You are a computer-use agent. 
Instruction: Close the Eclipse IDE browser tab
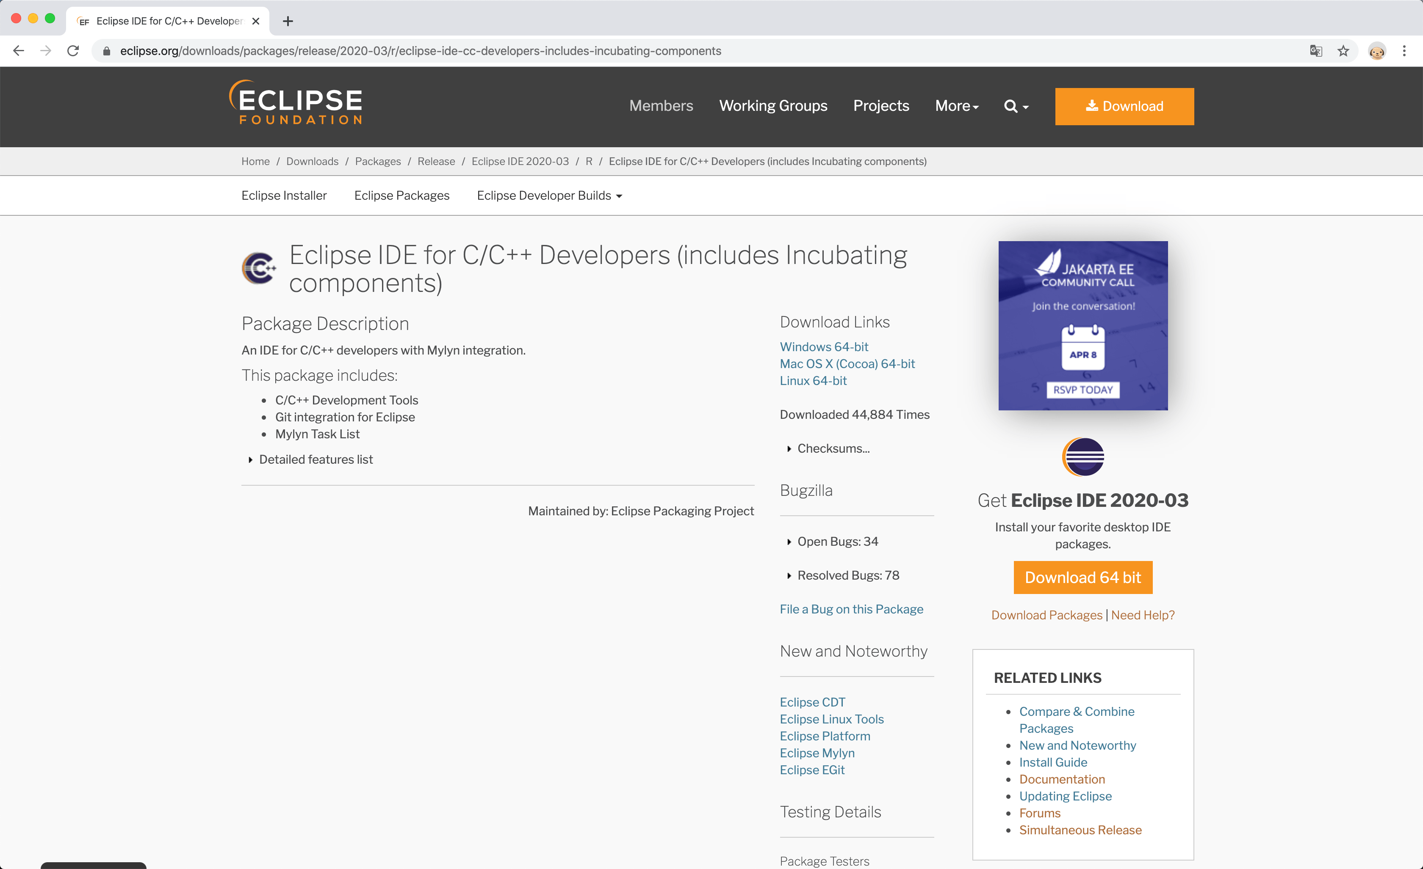pos(256,21)
